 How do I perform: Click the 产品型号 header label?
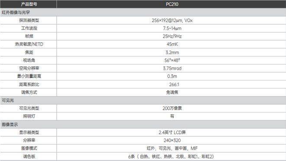pyautogui.click(x=29, y=4)
